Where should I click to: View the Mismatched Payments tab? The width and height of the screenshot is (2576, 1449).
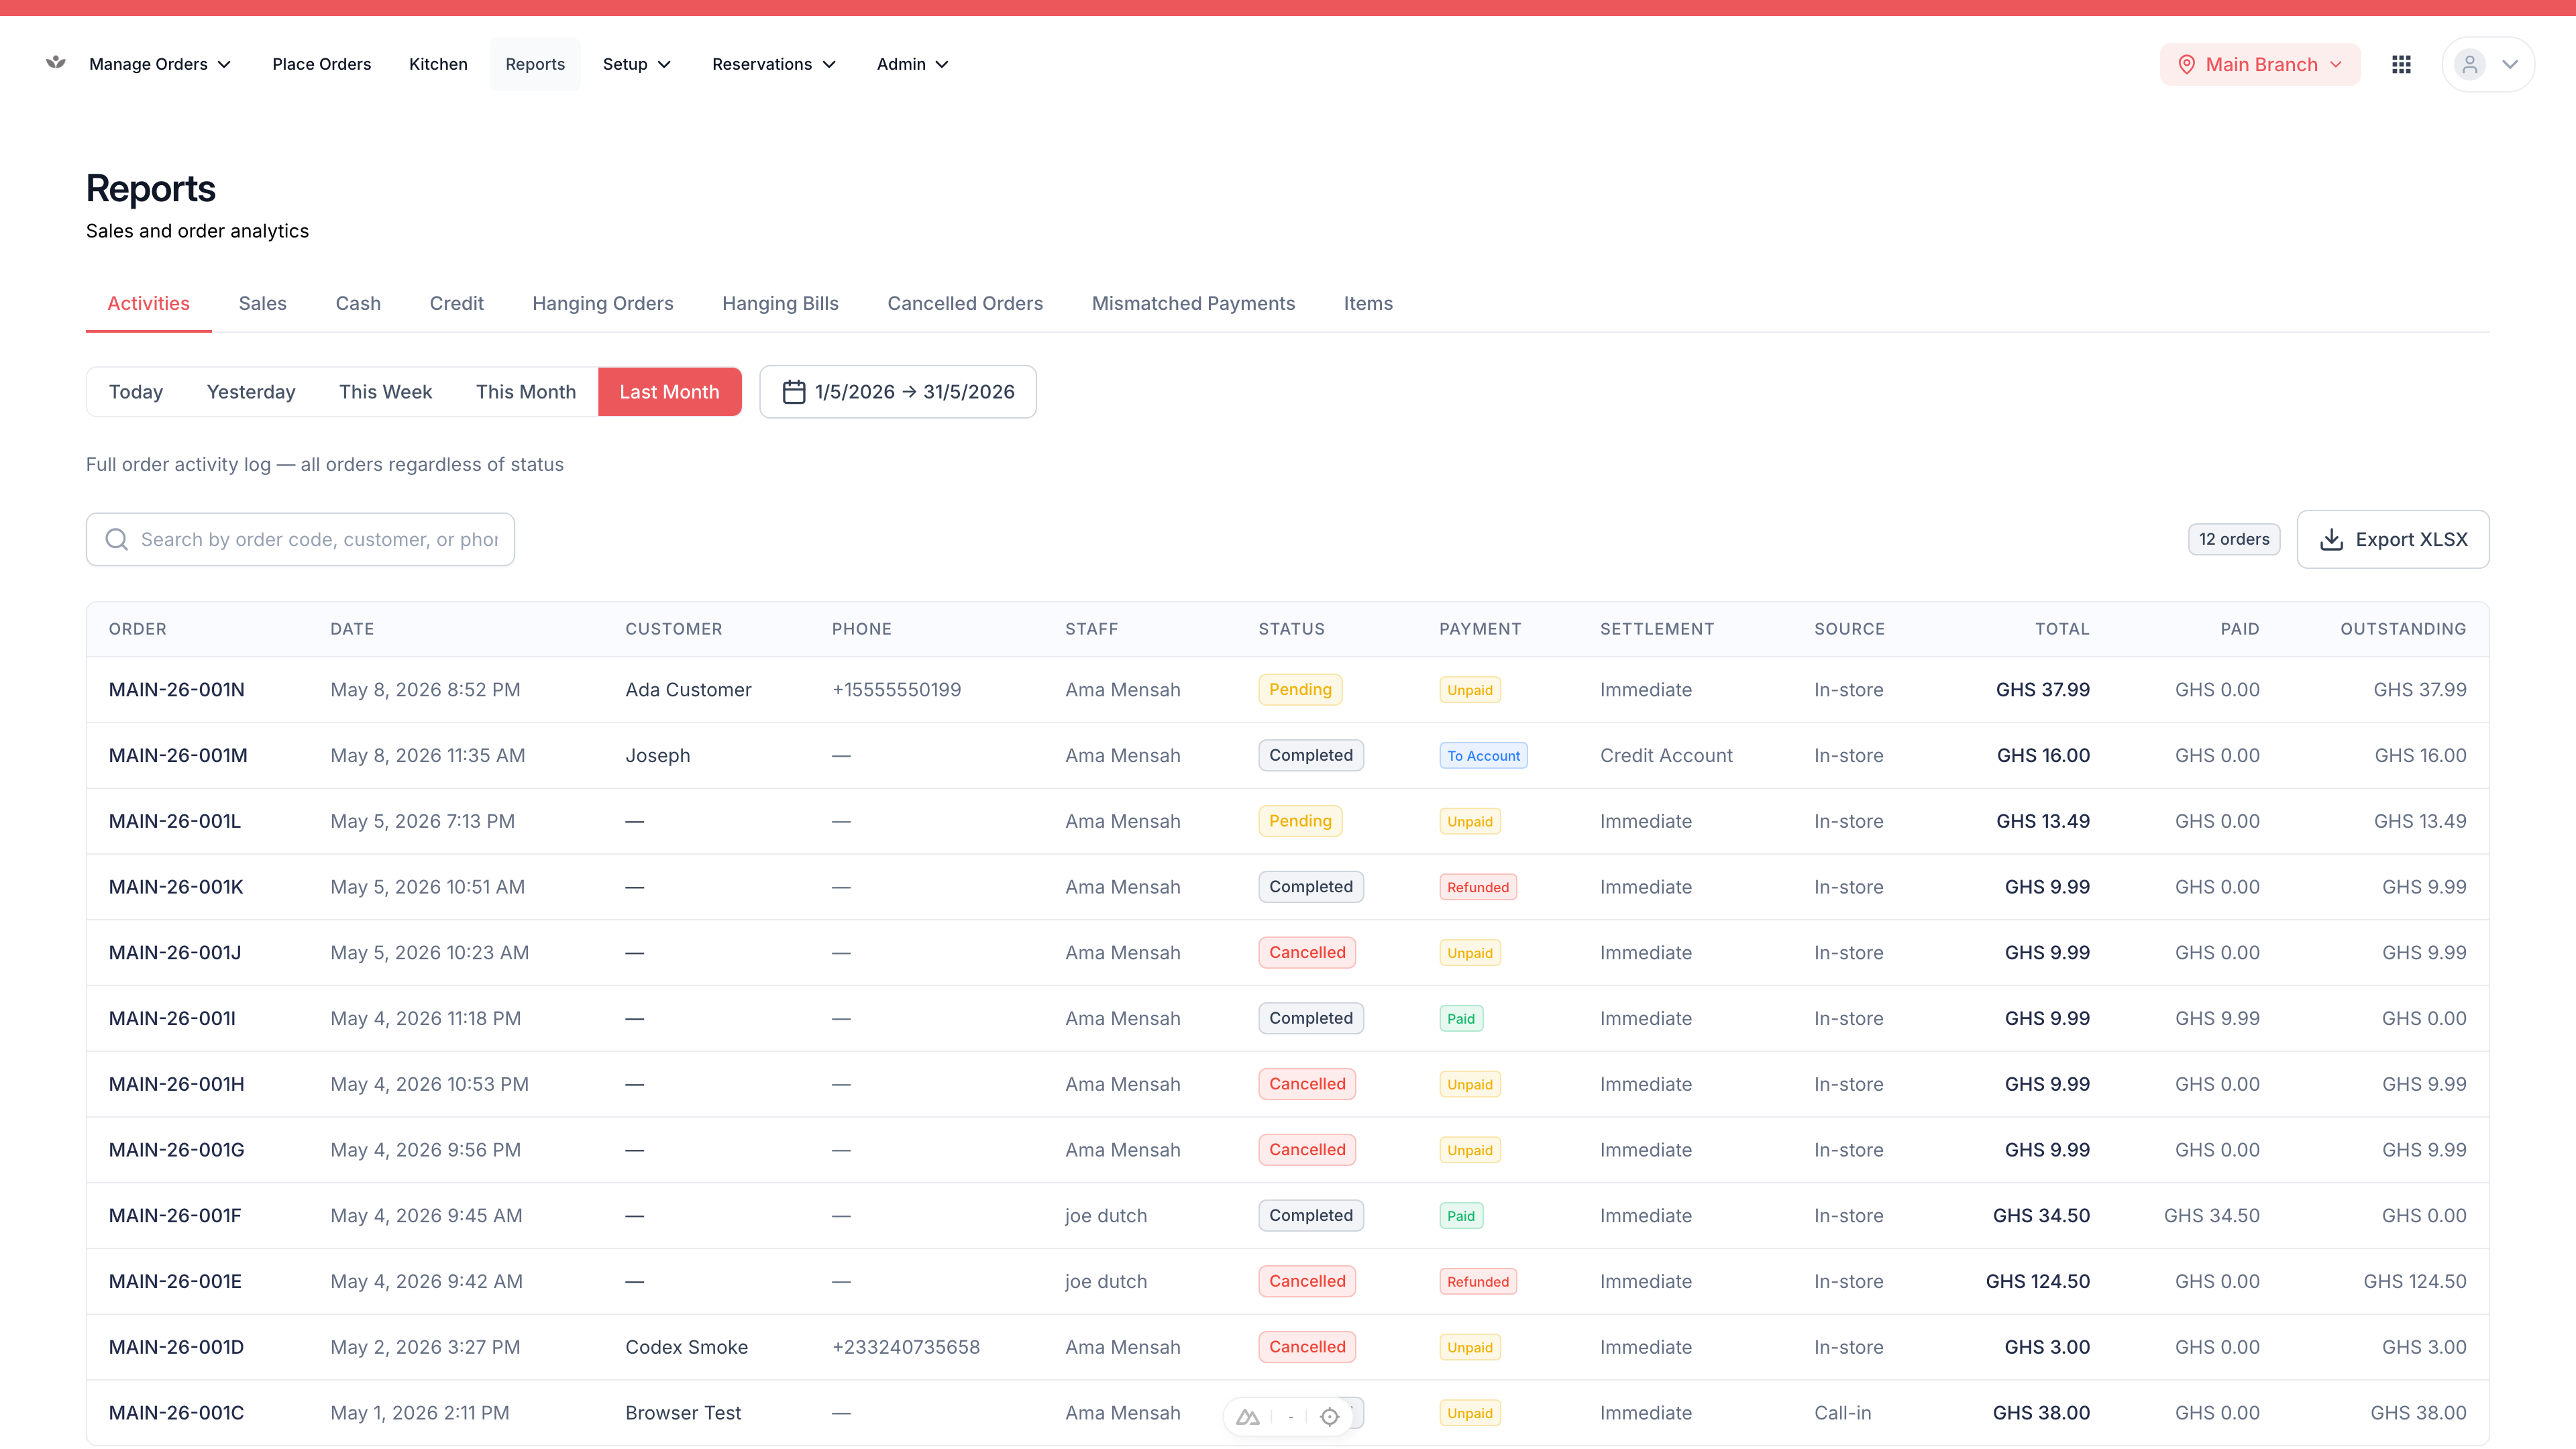(x=1193, y=303)
